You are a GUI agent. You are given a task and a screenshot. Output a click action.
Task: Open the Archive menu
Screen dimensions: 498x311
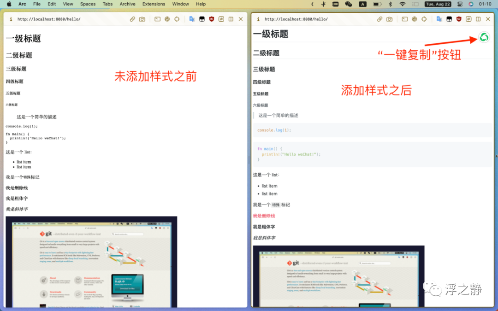127,4
